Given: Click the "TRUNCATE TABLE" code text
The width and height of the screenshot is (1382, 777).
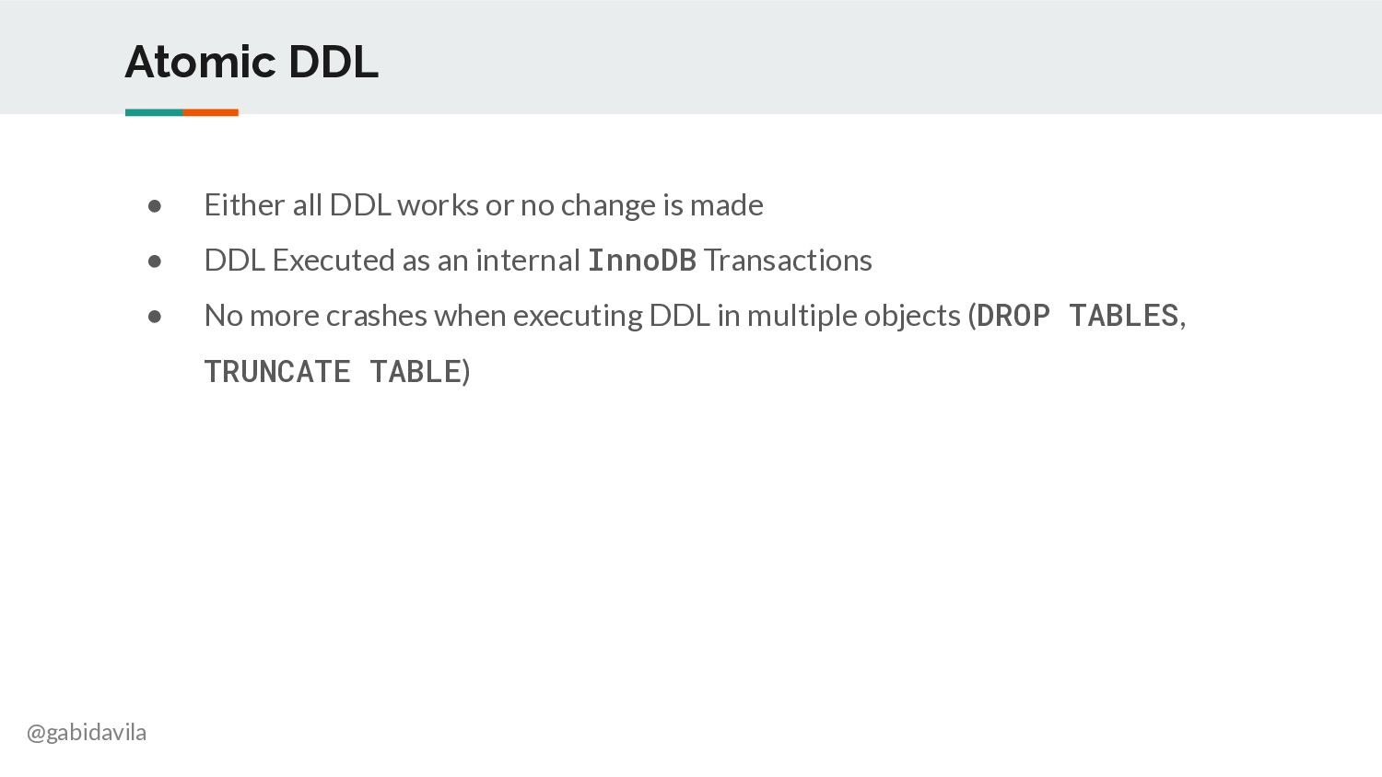Looking at the screenshot, I should [333, 372].
